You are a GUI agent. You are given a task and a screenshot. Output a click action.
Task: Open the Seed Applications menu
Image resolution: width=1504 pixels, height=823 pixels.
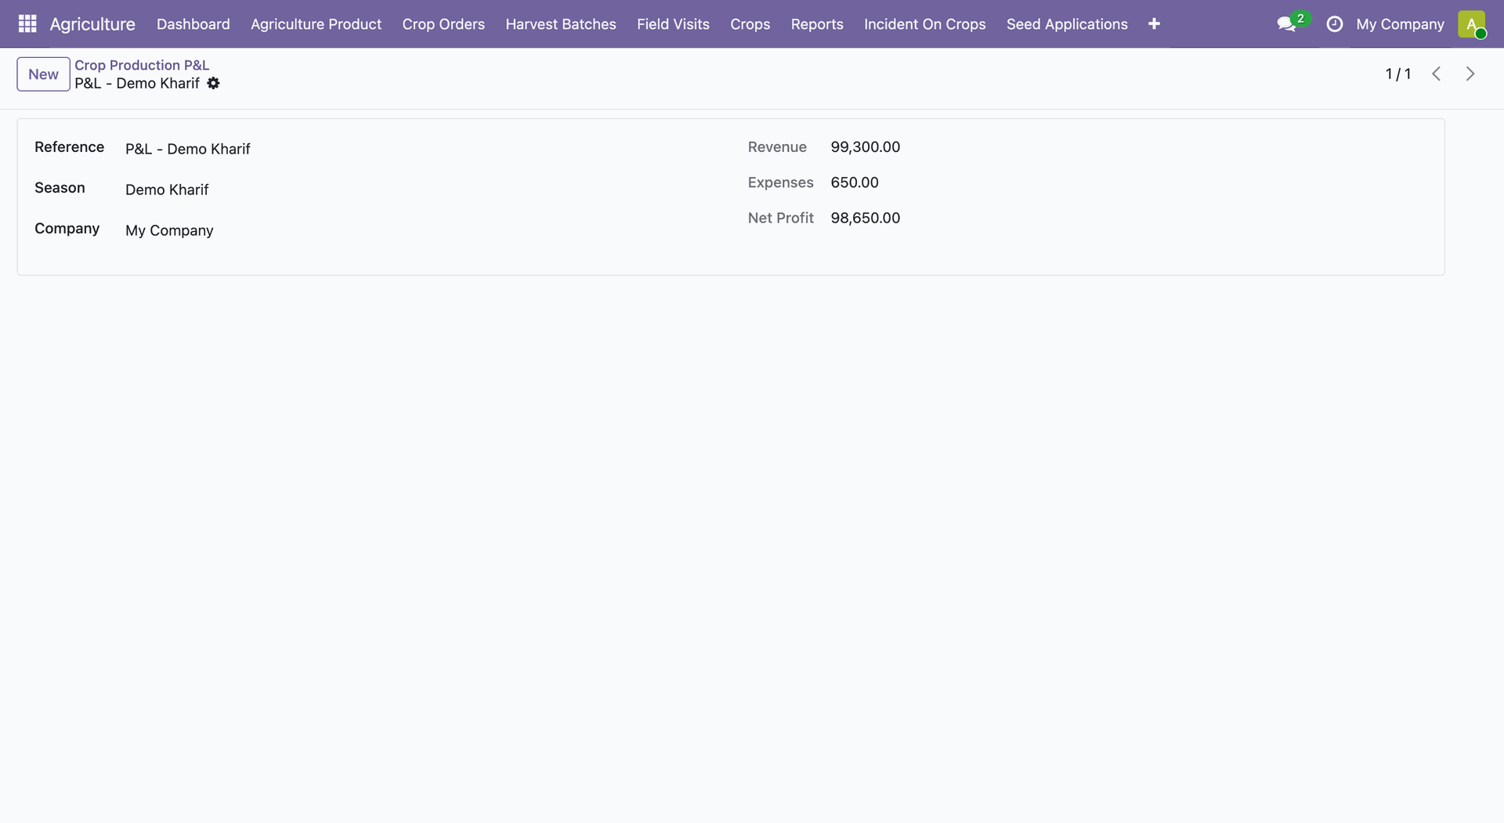[x=1067, y=24]
